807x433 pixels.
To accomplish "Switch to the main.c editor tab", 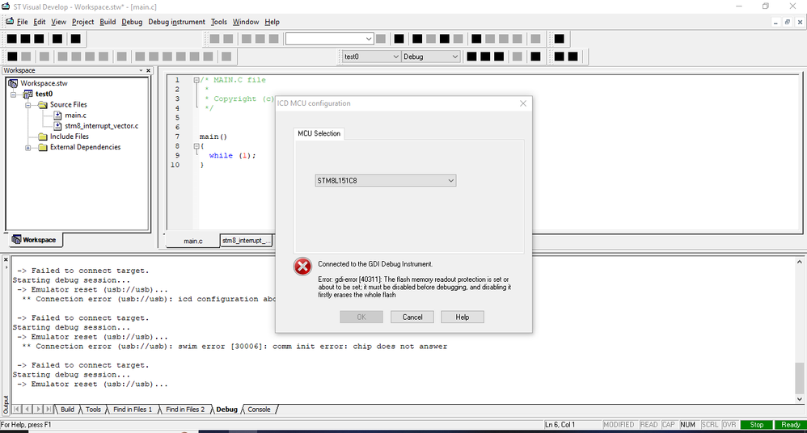I will pyautogui.click(x=193, y=241).
